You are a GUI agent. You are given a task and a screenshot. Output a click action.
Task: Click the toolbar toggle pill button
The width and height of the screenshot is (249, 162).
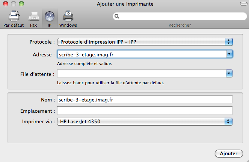click(x=243, y=4)
